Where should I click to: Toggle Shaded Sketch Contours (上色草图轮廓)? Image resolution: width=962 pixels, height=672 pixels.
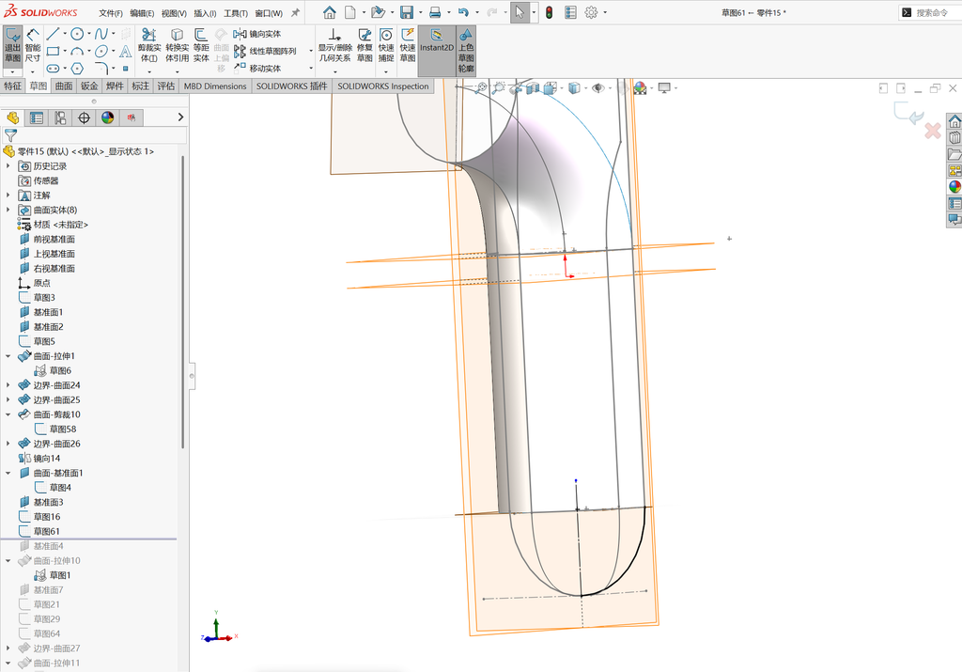pyautogui.click(x=466, y=51)
